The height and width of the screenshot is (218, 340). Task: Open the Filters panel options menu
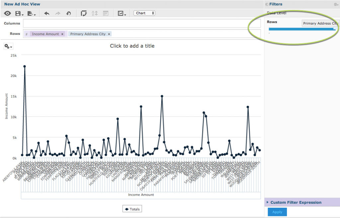coord(336,4)
